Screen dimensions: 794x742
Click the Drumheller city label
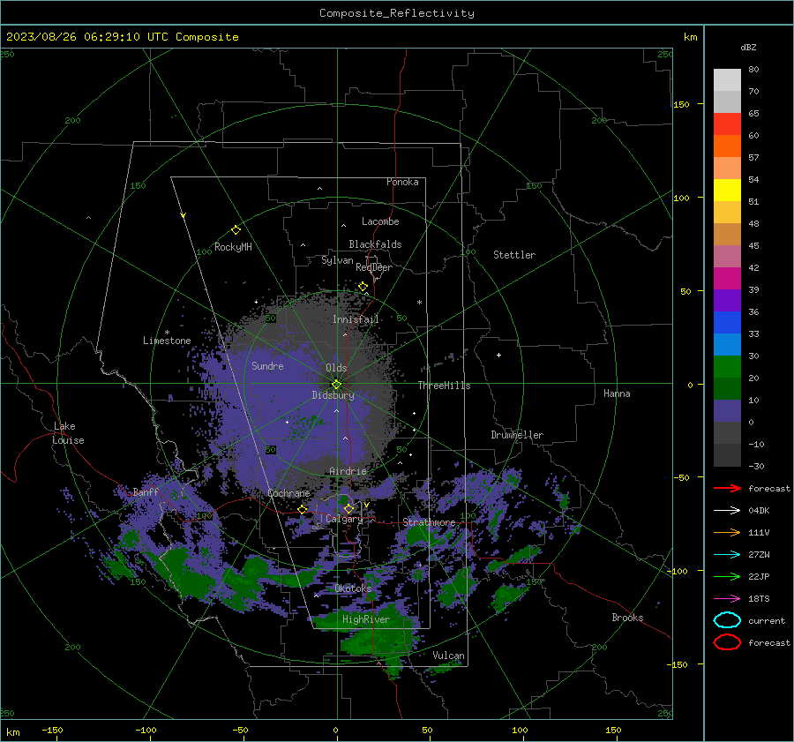[517, 435]
